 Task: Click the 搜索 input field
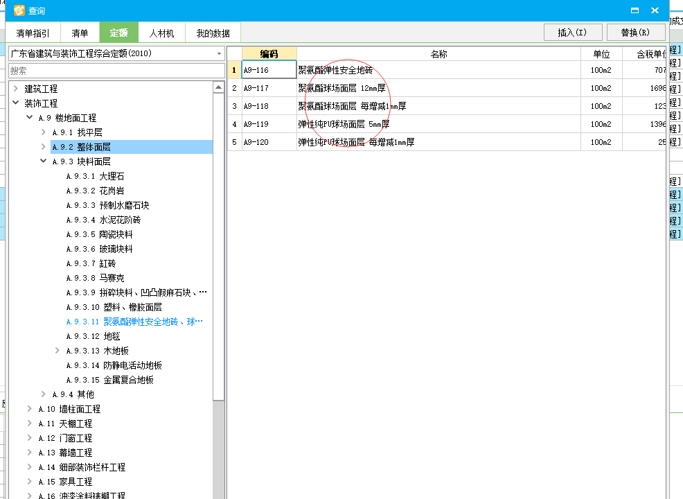pos(116,71)
